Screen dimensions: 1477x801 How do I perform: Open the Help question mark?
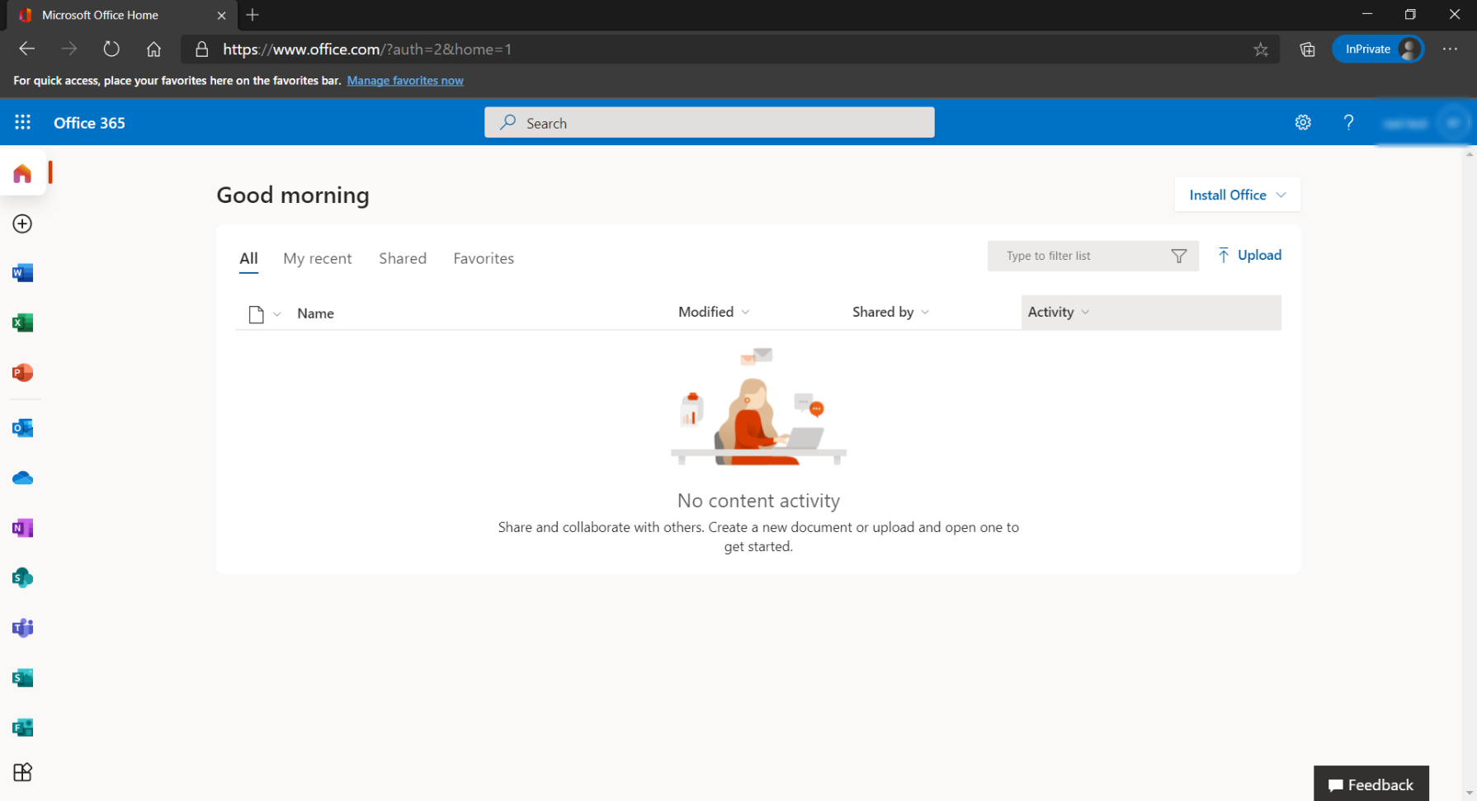(x=1348, y=122)
